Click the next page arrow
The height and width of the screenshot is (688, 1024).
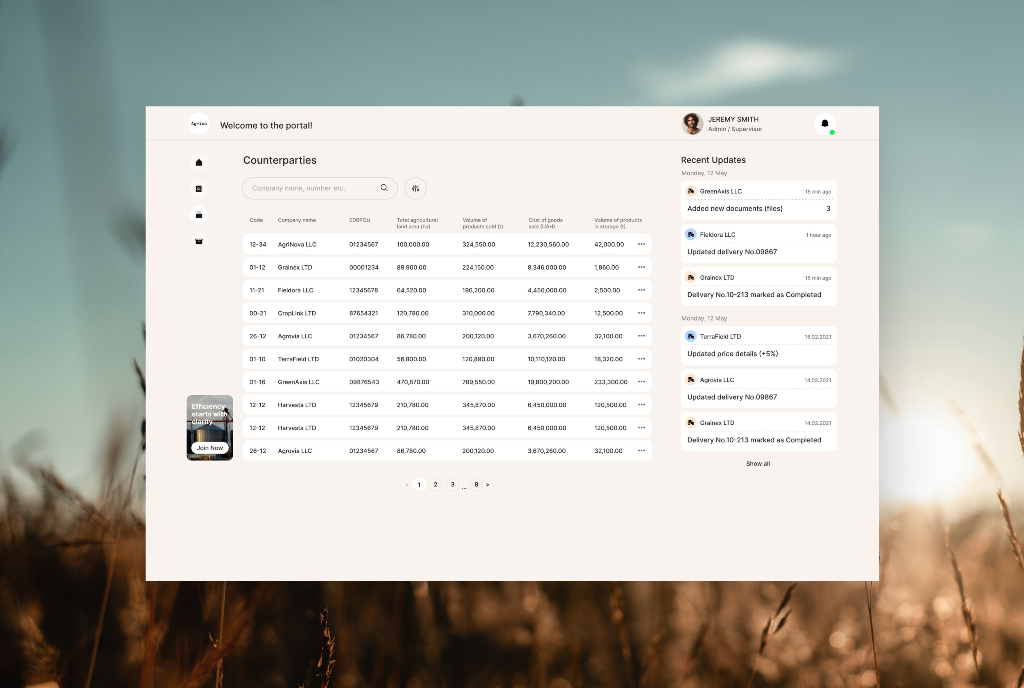coord(488,484)
